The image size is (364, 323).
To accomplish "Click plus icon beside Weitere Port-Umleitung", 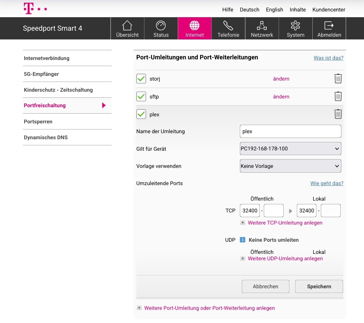I will click(139, 308).
